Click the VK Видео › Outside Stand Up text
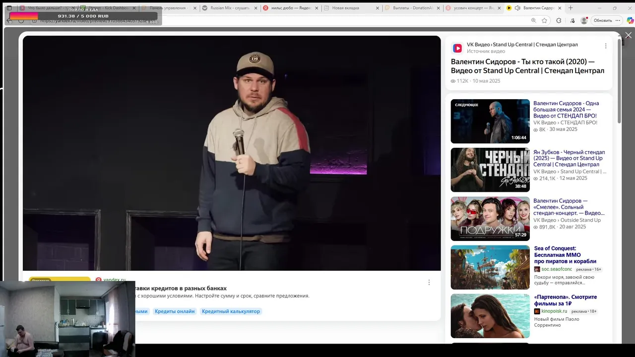The height and width of the screenshot is (357, 635). [567, 220]
